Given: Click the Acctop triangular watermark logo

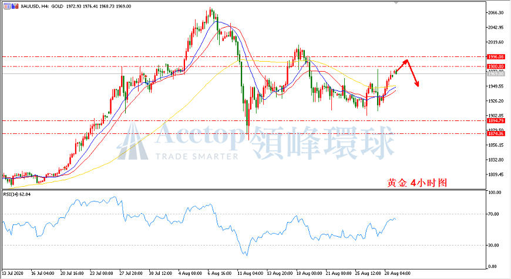Looking at the screenshot, I should point(132,142).
